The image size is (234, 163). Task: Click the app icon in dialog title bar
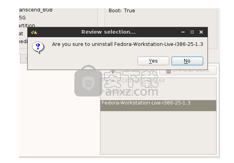pos(34,32)
